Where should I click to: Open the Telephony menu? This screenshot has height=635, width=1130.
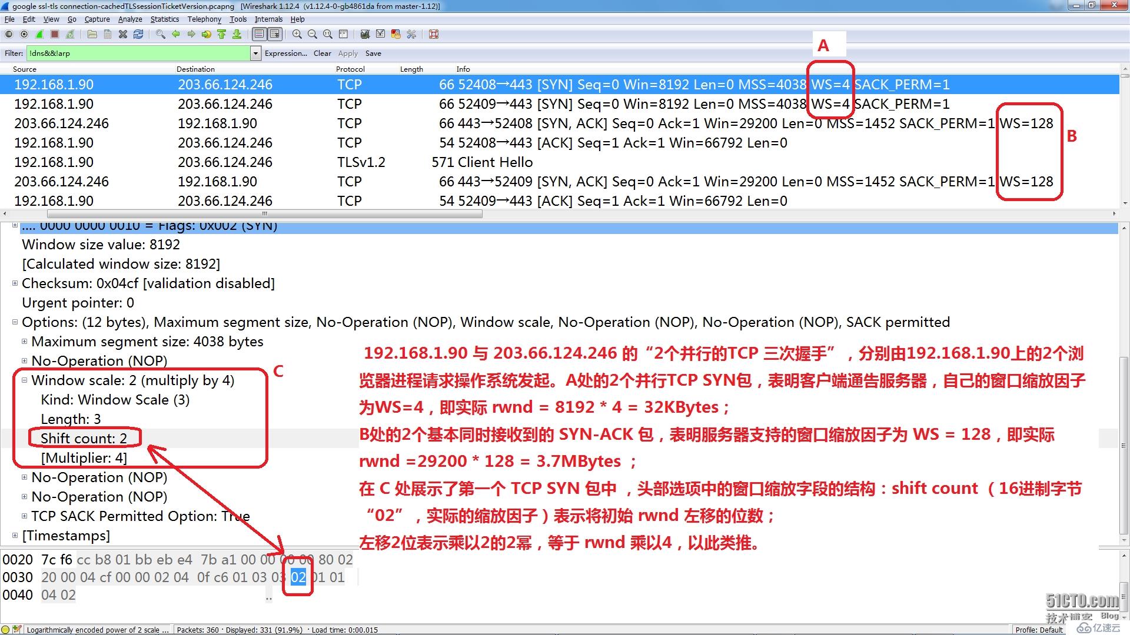204,19
